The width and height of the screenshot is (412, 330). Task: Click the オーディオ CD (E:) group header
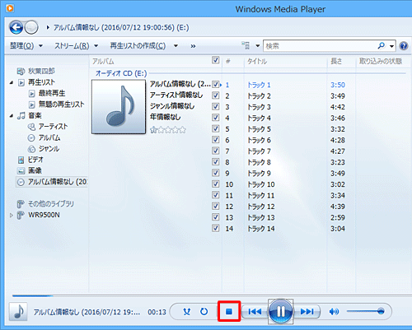(121, 73)
